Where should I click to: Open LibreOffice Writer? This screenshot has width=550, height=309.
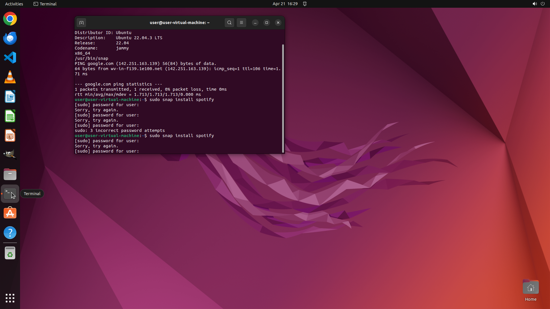[10, 97]
